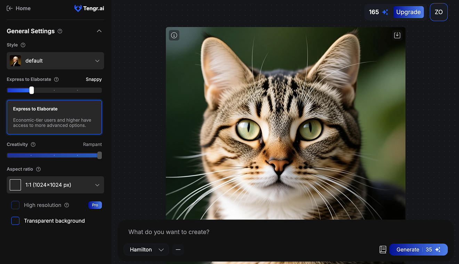Open the 1:1 aspect ratio dropdown
The image size is (459, 264).
click(55, 185)
